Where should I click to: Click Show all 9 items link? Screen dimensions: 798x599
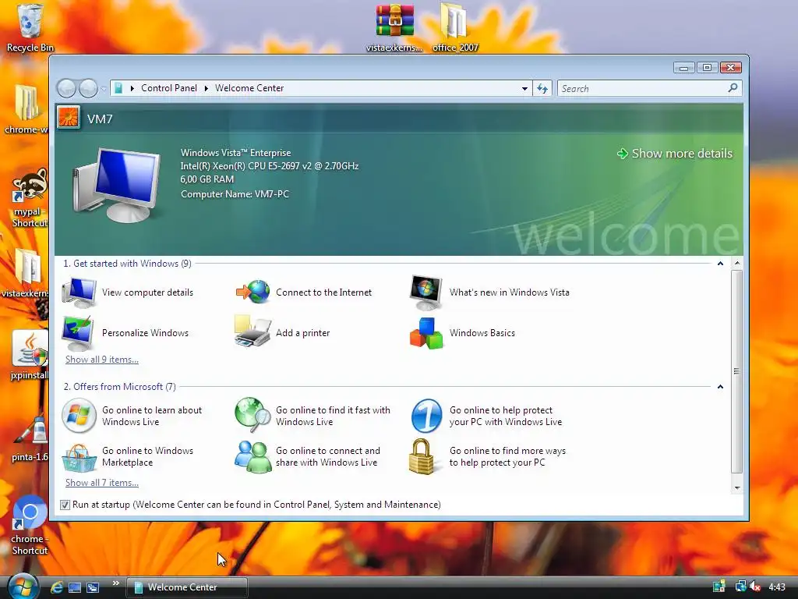coord(102,359)
